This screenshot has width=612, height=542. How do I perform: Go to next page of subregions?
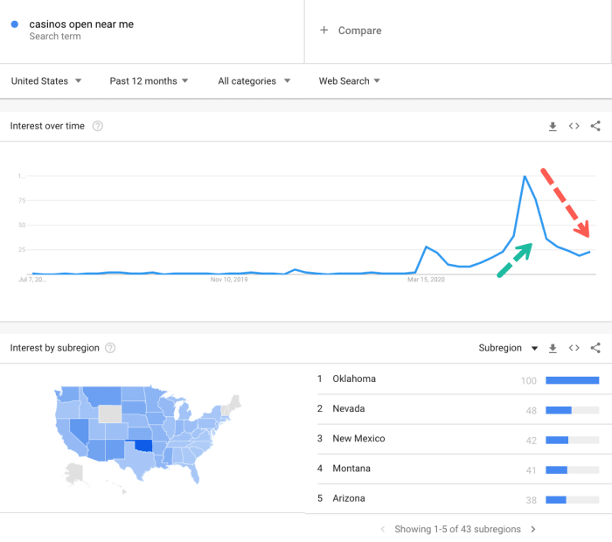[x=533, y=529]
